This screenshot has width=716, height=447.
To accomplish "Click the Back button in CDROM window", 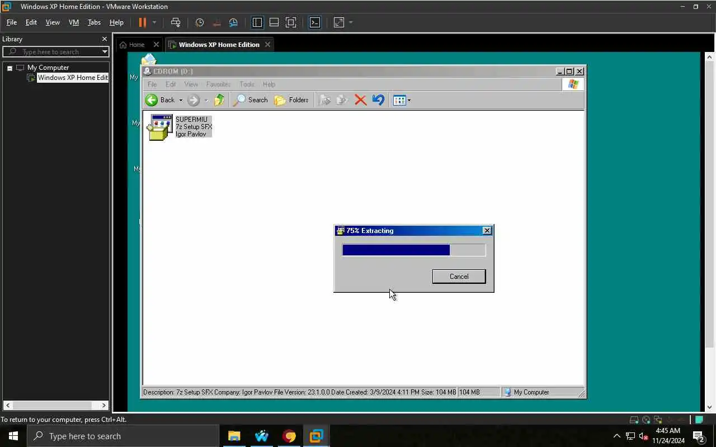I will (160, 100).
